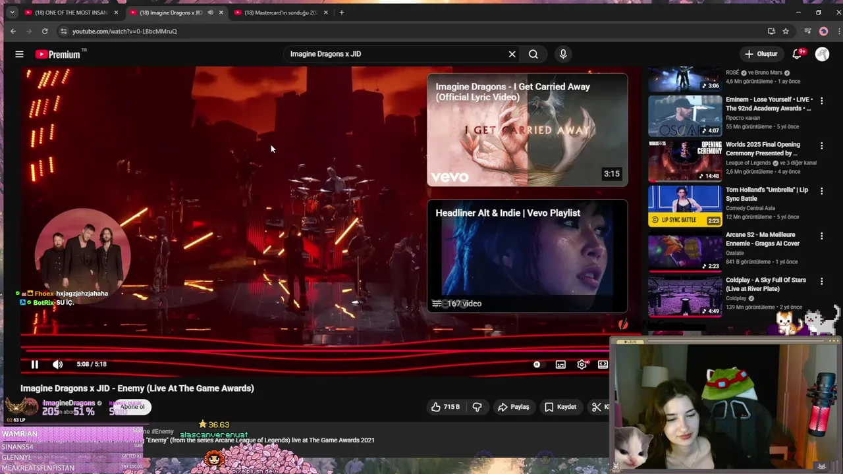The width and height of the screenshot is (843, 474).
Task: Click 'League of Legends' channel under Worlds 2025
Action: [x=749, y=163]
